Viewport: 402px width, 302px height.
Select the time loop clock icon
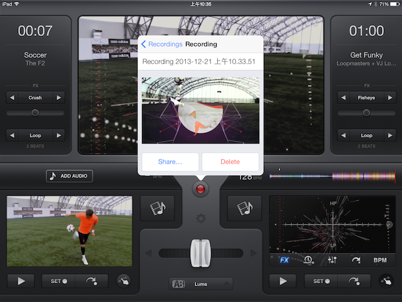tap(308, 260)
